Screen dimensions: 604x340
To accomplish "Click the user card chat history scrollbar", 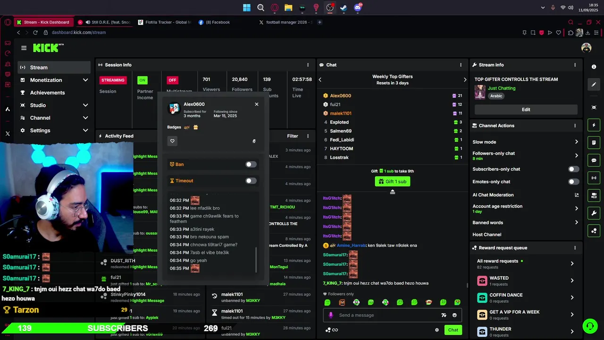I will point(256,260).
